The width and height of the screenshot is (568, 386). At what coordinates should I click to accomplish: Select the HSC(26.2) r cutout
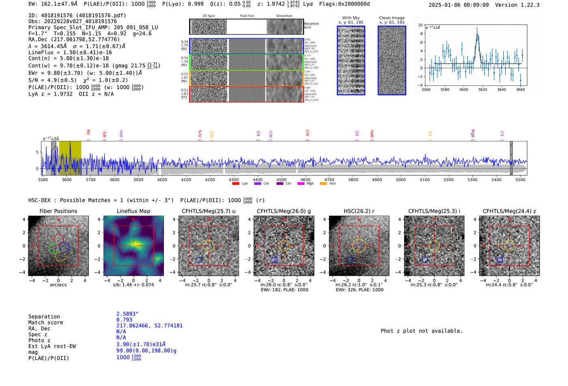[359, 246]
